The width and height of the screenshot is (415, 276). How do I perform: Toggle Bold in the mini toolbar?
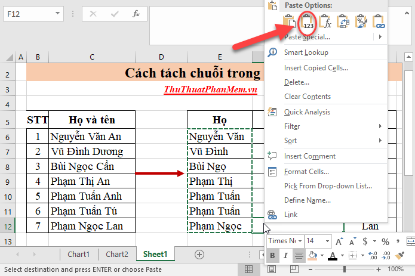tap(272, 256)
